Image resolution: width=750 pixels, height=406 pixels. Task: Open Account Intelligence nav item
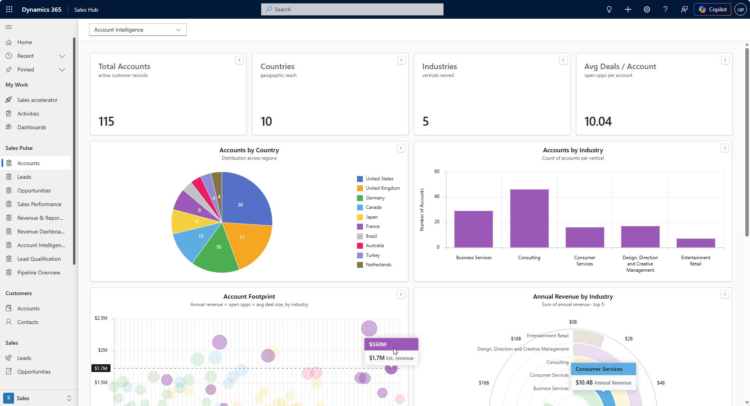(x=36, y=245)
